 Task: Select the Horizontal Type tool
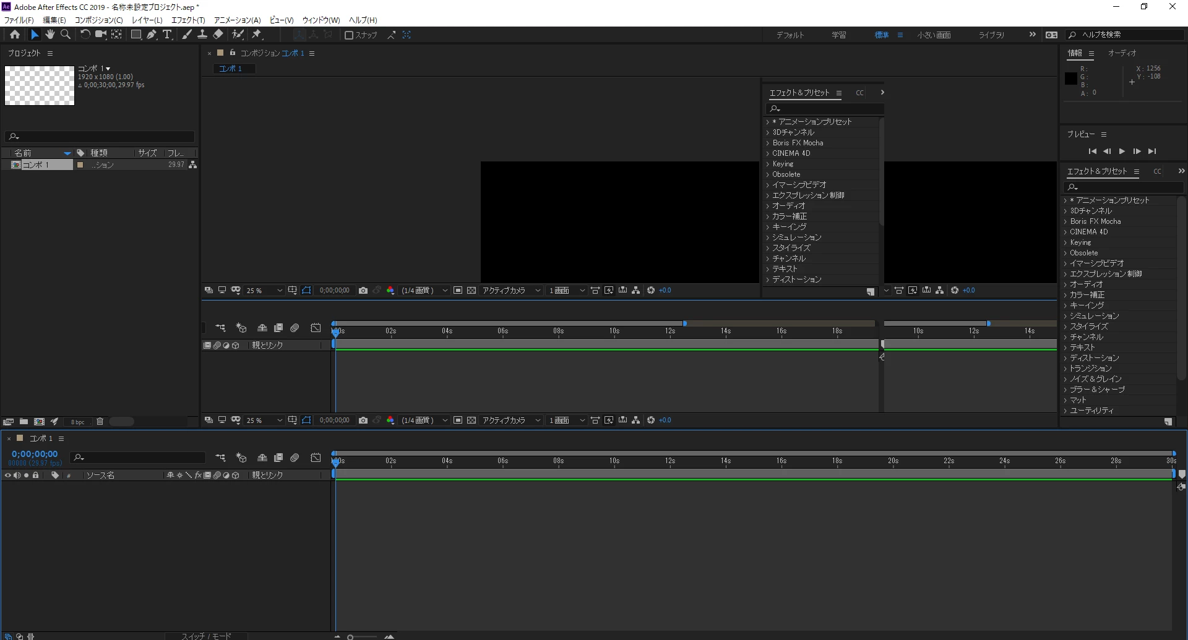pos(167,35)
